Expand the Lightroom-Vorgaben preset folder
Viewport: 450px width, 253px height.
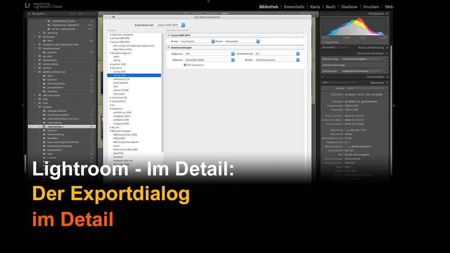[x=110, y=35]
